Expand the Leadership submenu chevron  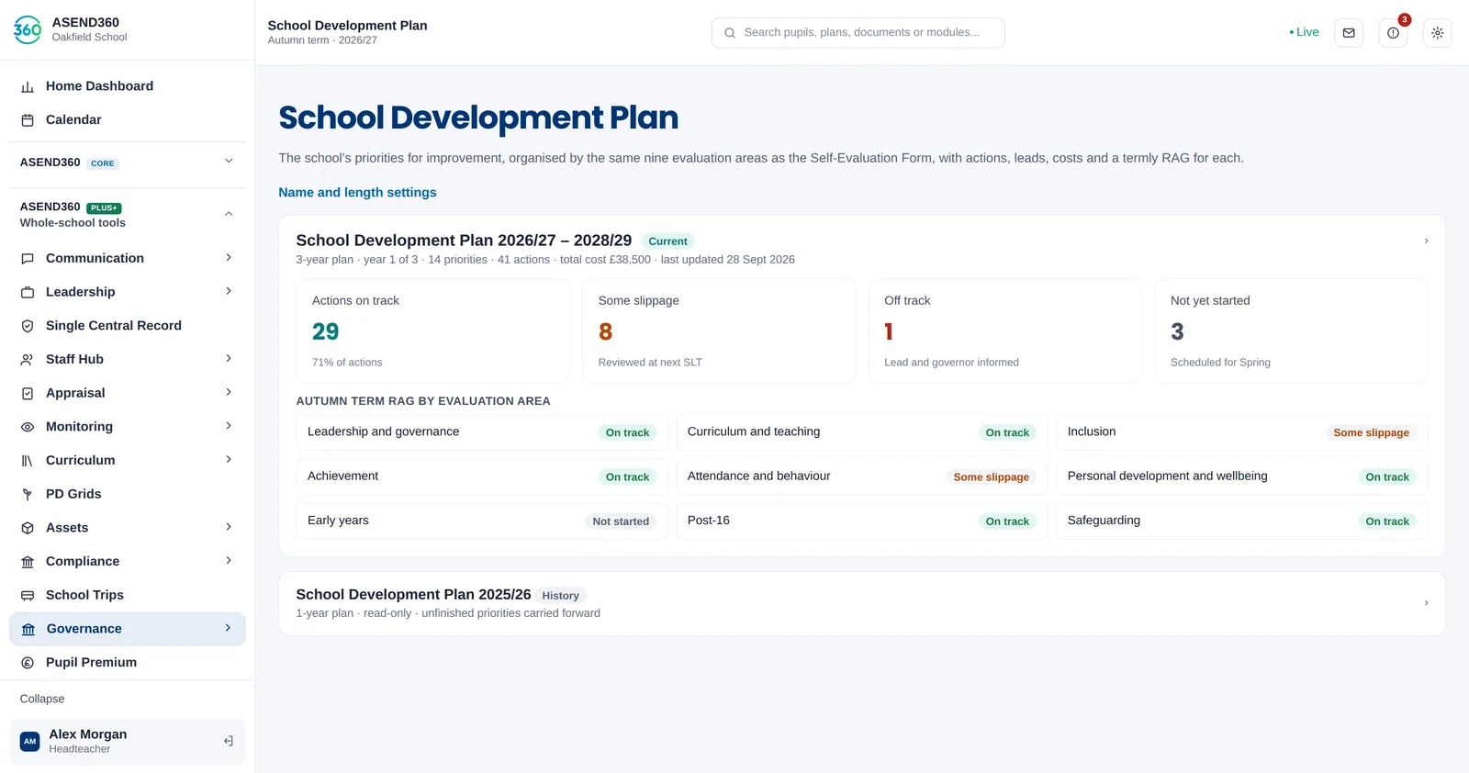pos(229,291)
